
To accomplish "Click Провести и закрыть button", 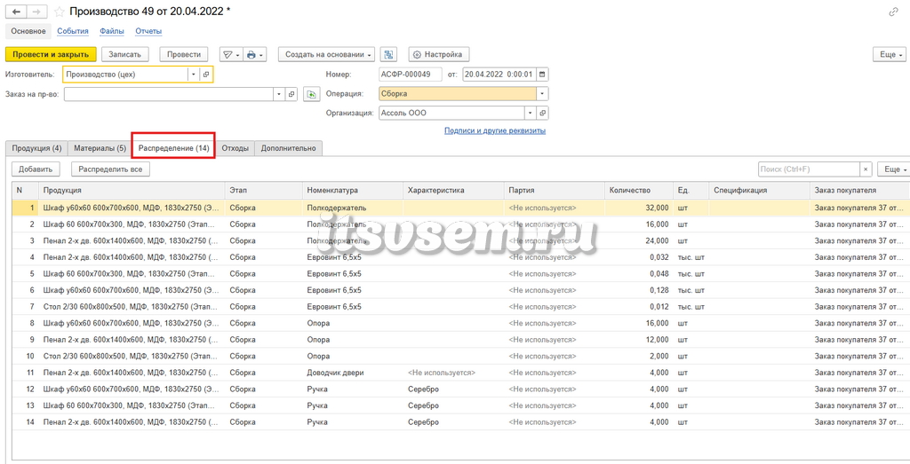I will click(x=51, y=54).
